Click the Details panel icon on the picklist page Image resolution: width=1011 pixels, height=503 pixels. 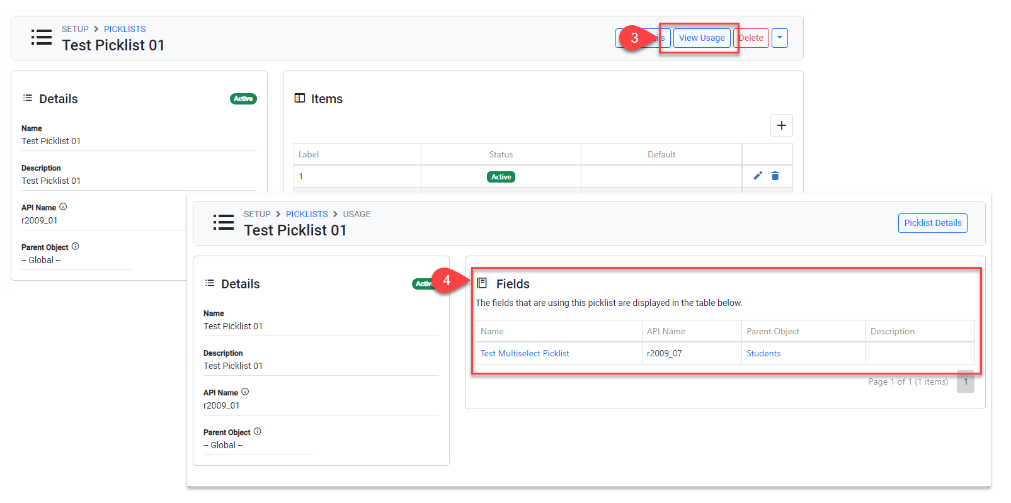tap(28, 98)
